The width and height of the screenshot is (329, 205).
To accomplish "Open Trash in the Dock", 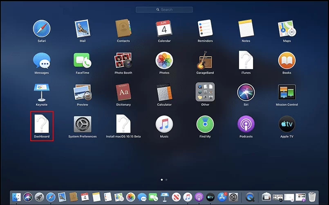I will click(312, 197).
